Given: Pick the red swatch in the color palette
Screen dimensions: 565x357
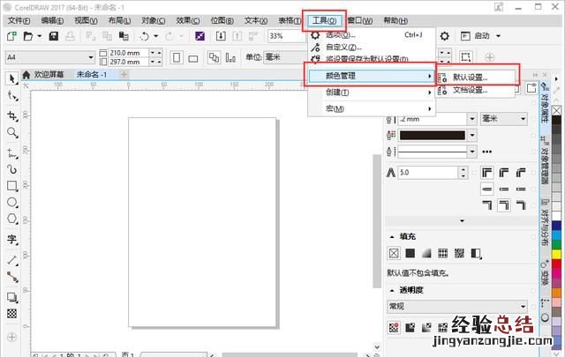Looking at the screenshot, I should point(557,263).
